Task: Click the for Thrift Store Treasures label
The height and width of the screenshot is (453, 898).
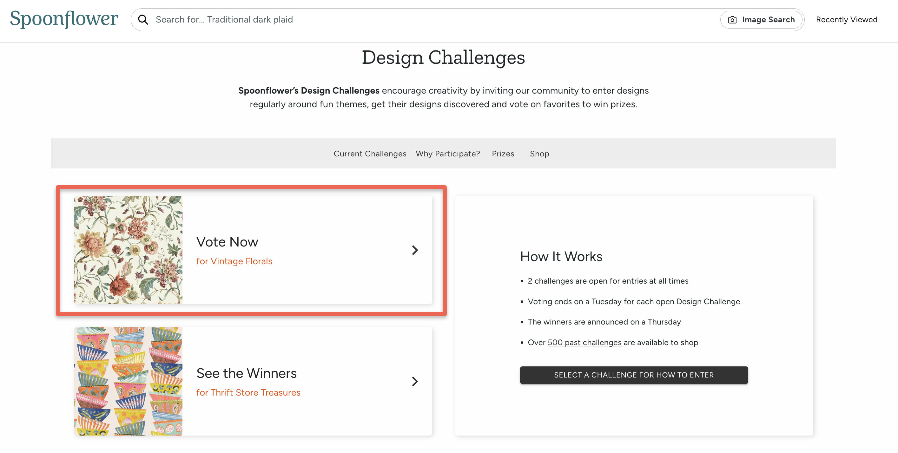Action: point(248,392)
